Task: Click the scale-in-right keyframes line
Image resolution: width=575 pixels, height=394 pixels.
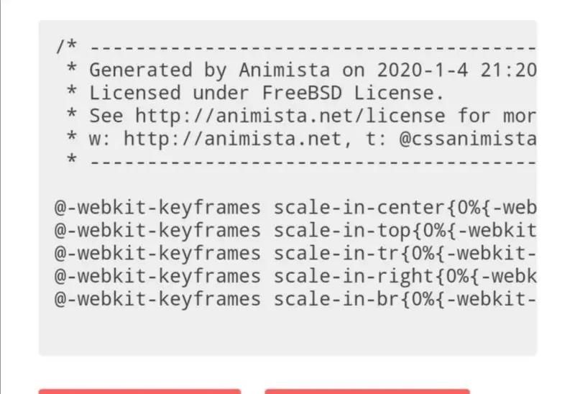Action: coord(295,276)
